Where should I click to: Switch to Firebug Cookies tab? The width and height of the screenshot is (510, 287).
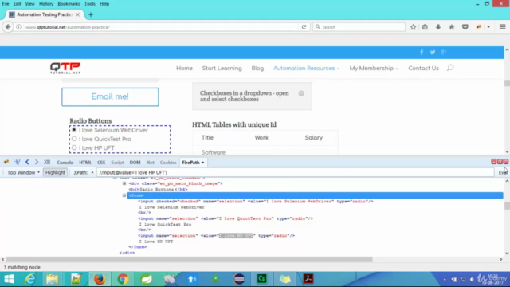pyautogui.click(x=168, y=163)
